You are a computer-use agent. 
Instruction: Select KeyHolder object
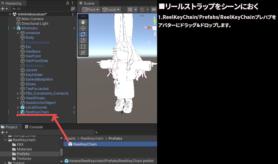(34, 75)
